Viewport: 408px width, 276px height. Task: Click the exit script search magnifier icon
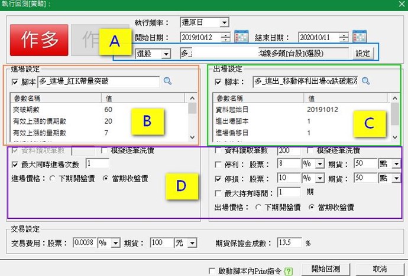pyautogui.click(x=365, y=81)
